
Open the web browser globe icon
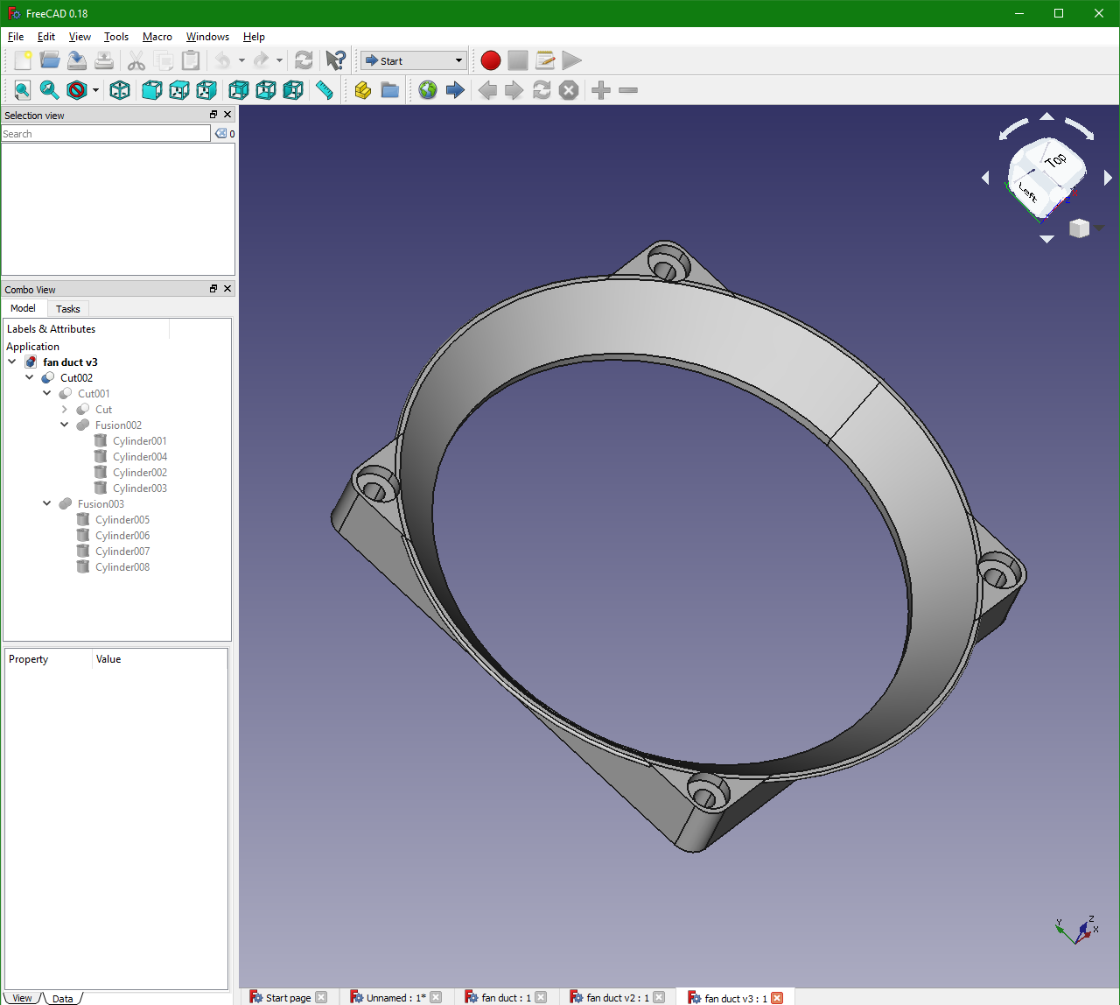tap(428, 90)
